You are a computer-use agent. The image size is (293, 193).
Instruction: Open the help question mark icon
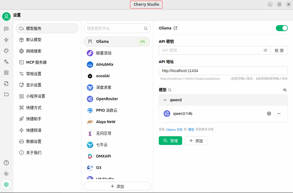[6, 163]
